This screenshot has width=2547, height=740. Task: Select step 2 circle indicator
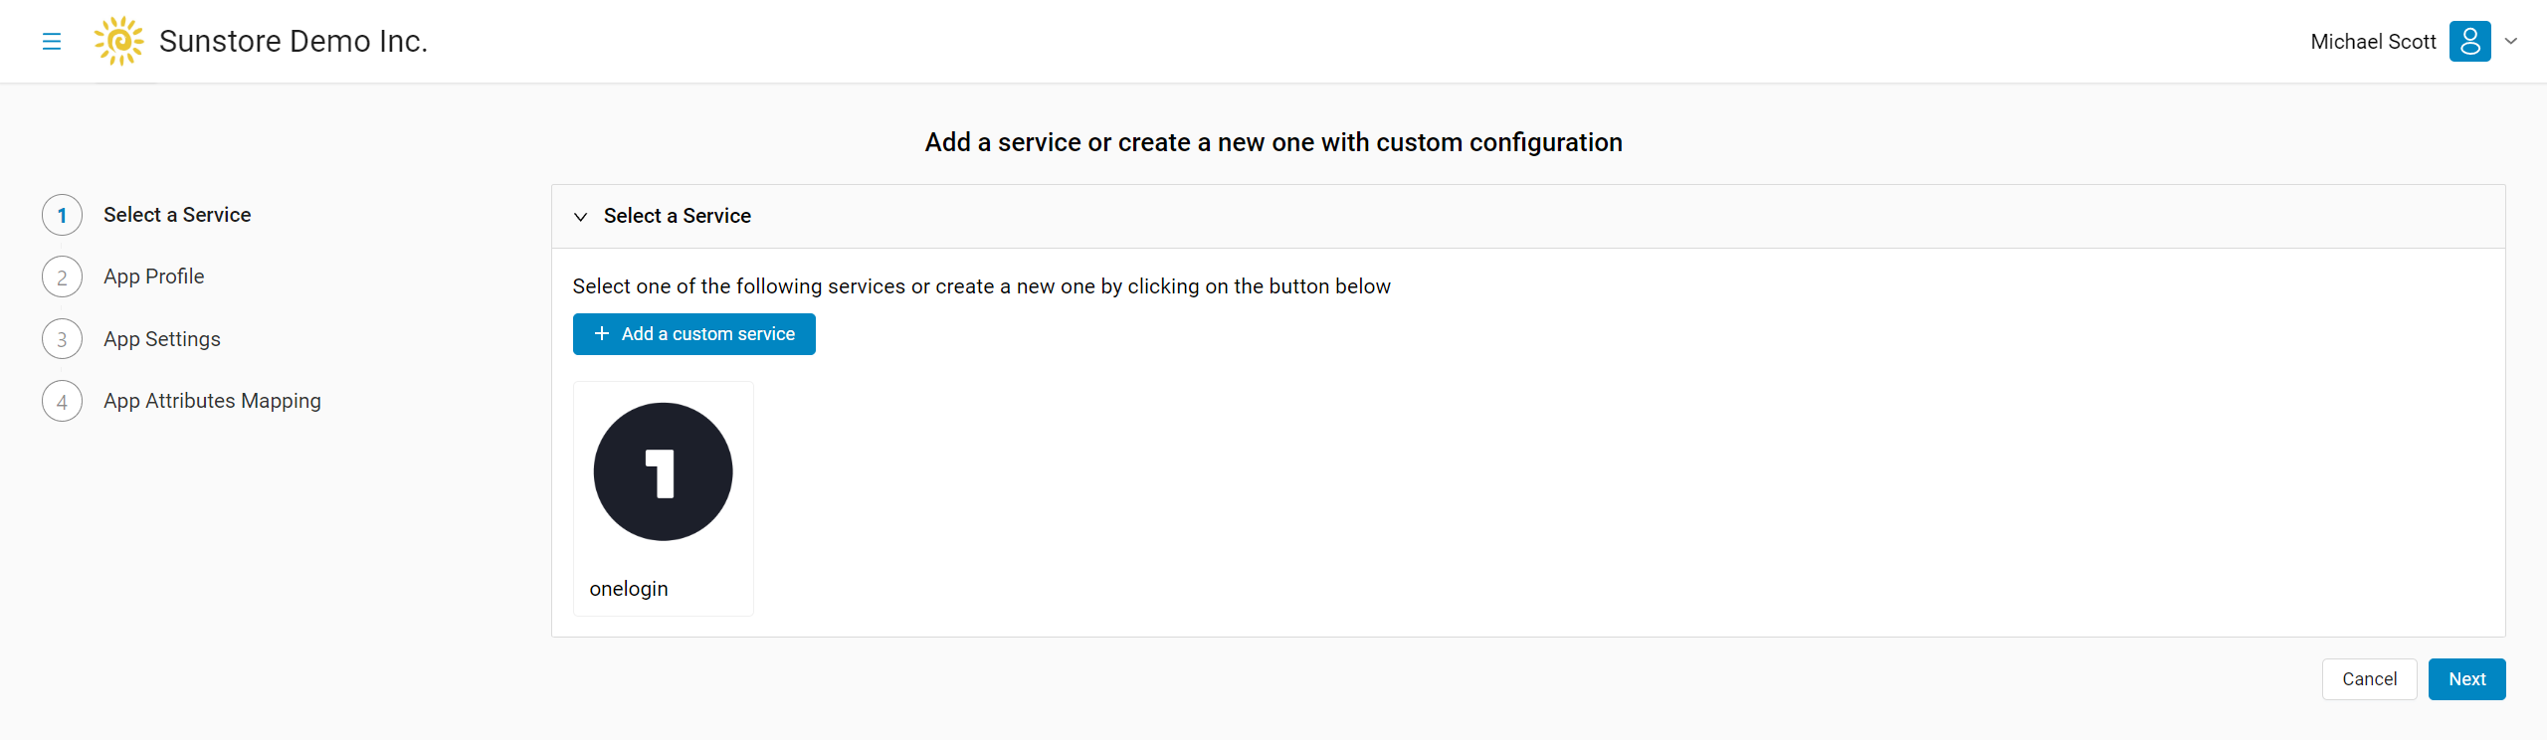click(x=62, y=277)
